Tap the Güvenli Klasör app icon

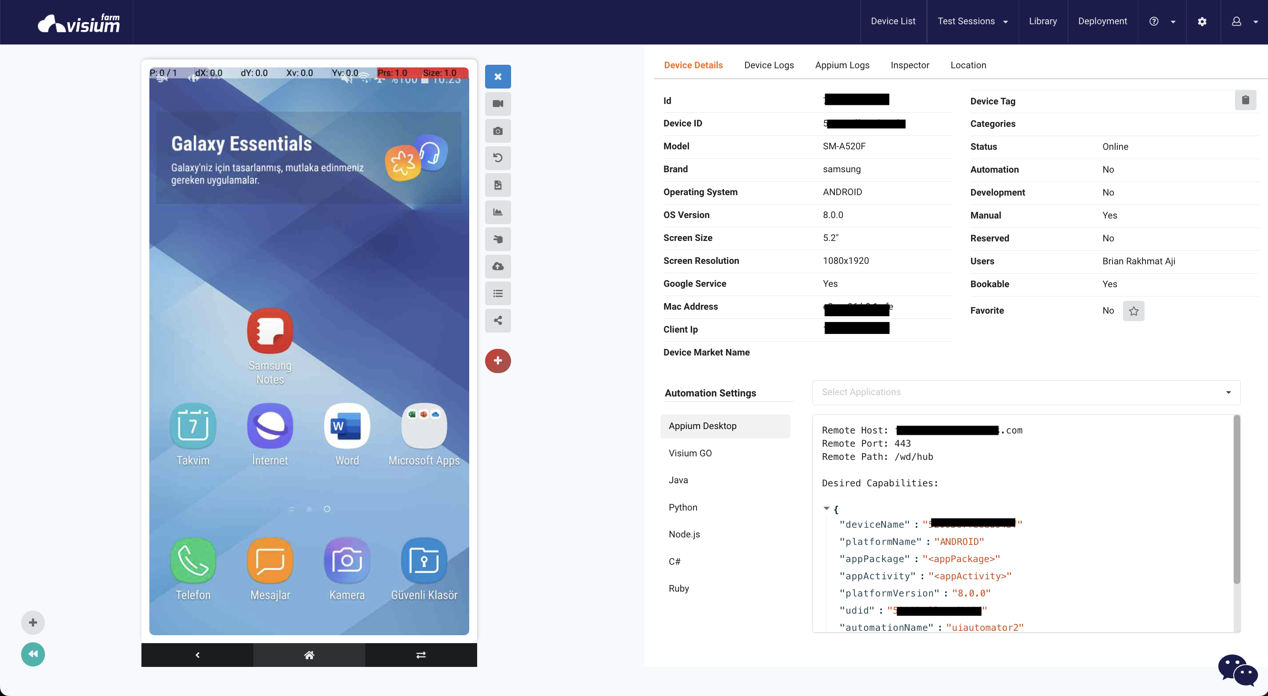coord(424,560)
